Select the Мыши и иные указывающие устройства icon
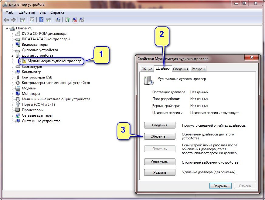The height and width of the screenshot is (200, 265). point(18,99)
